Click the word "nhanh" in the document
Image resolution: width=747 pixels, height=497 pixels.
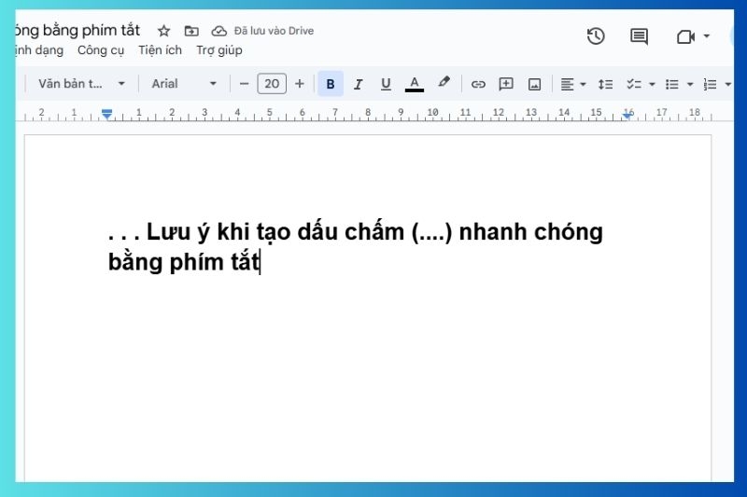click(493, 232)
